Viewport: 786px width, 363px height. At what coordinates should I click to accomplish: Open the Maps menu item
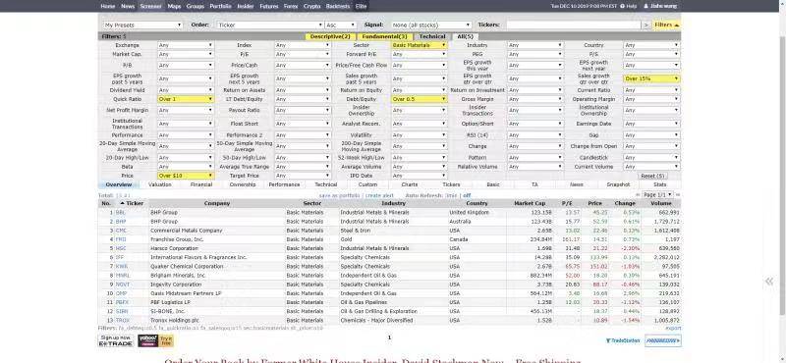174,6
